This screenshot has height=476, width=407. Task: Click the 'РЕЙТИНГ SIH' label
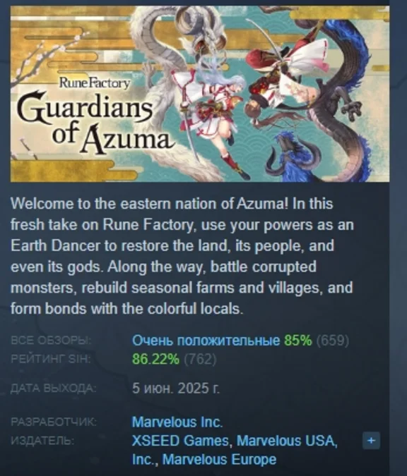(x=51, y=359)
